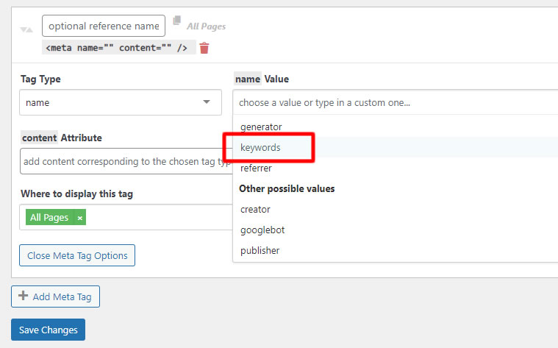
Task: Click the meta tag code preview
Action: tap(119, 48)
